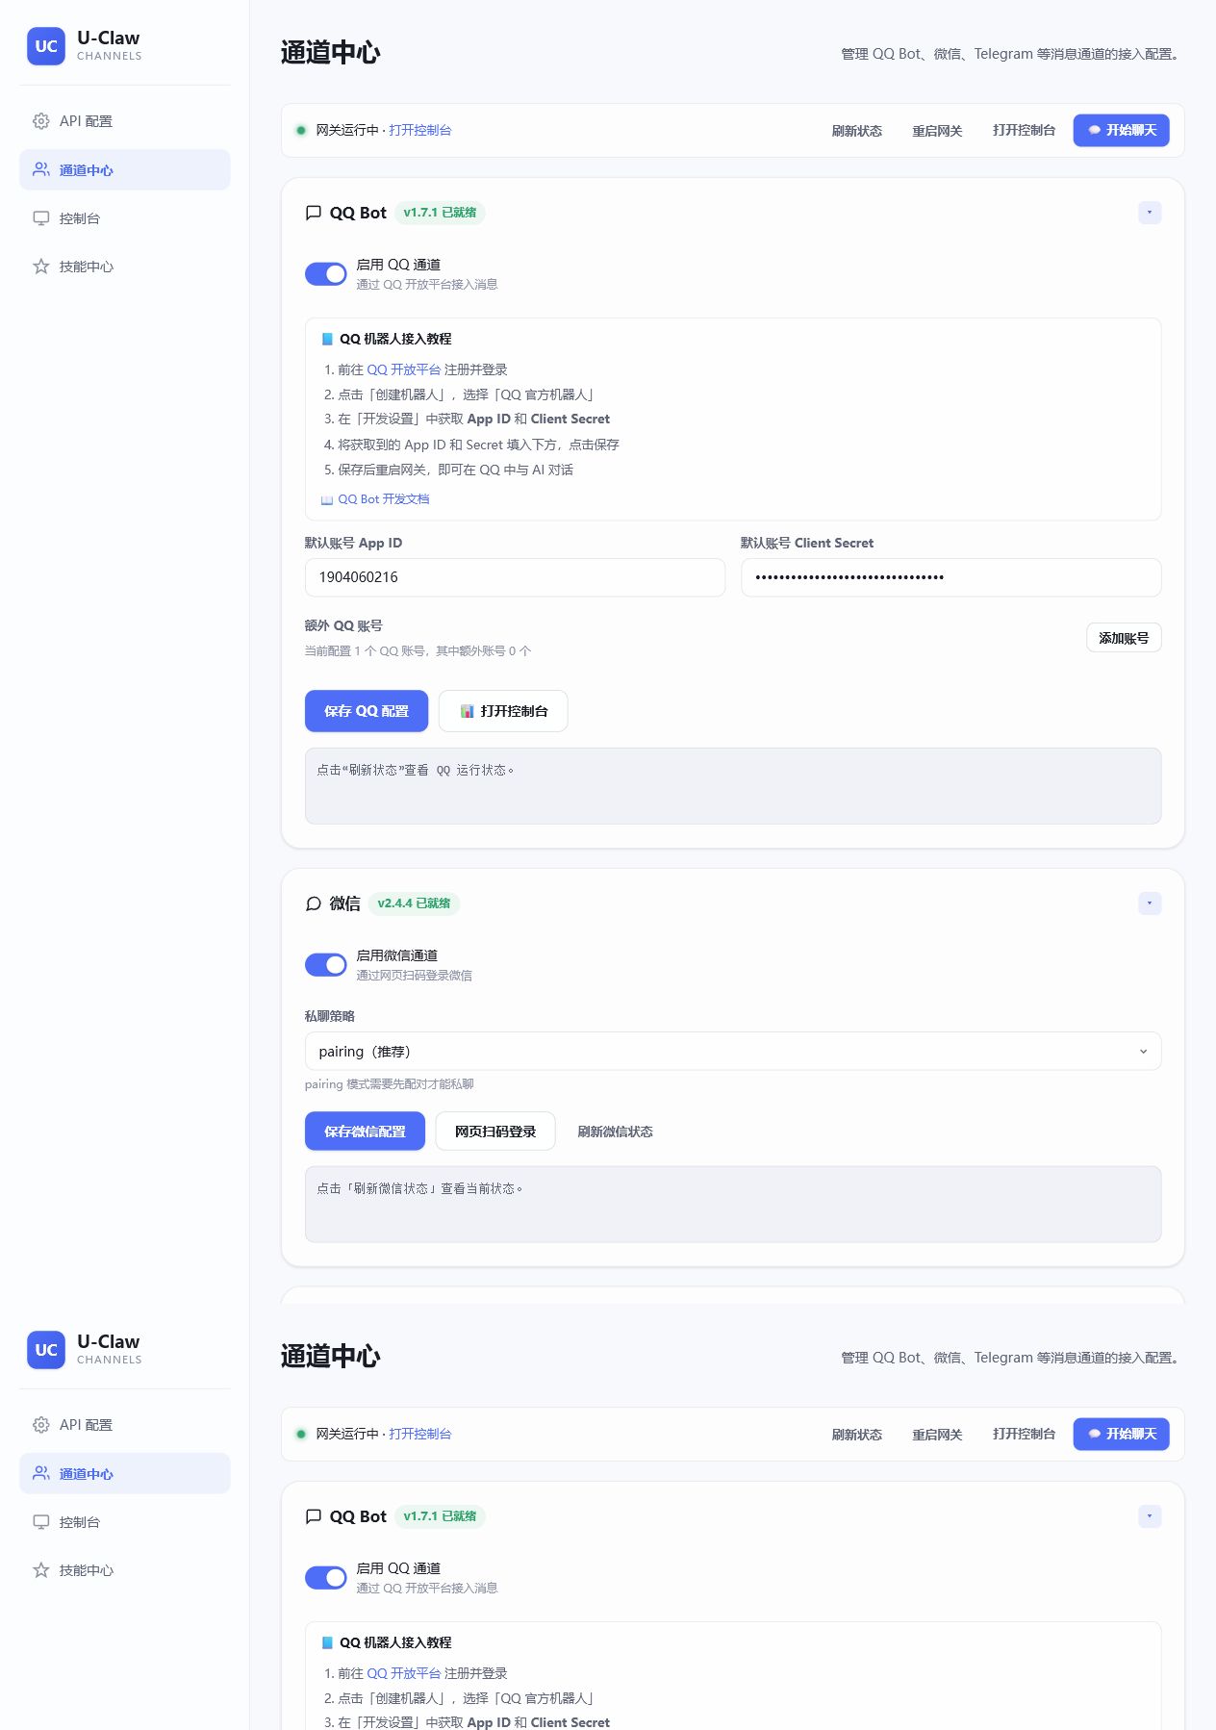Open blue 打开控制台 link in upper gateway bar
1216x1730 pixels.
click(420, 130)
